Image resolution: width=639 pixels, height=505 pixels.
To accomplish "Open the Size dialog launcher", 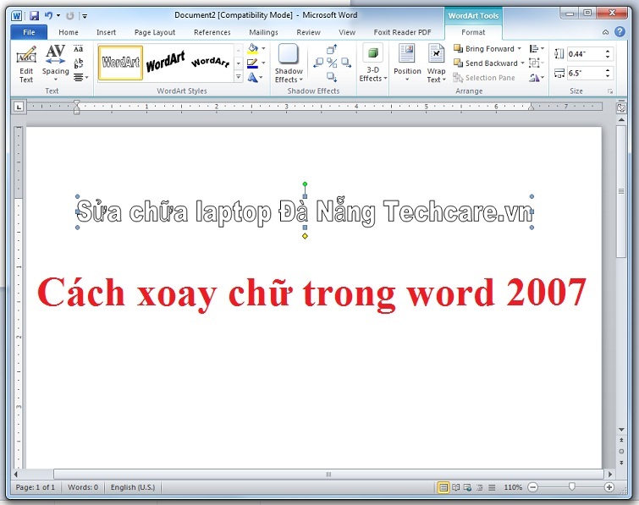I will 610,91.
